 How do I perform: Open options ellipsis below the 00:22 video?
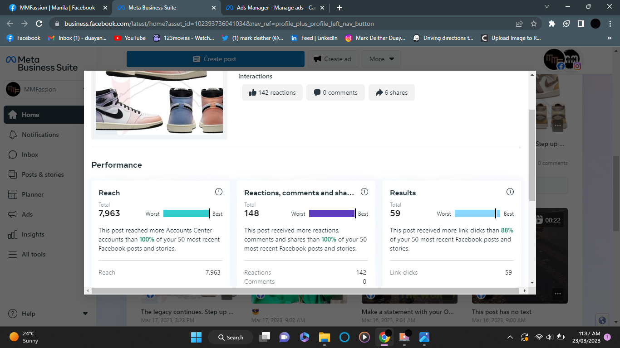(557, 294)
